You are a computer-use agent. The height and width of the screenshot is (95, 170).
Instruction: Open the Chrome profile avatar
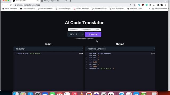point(162,5)
